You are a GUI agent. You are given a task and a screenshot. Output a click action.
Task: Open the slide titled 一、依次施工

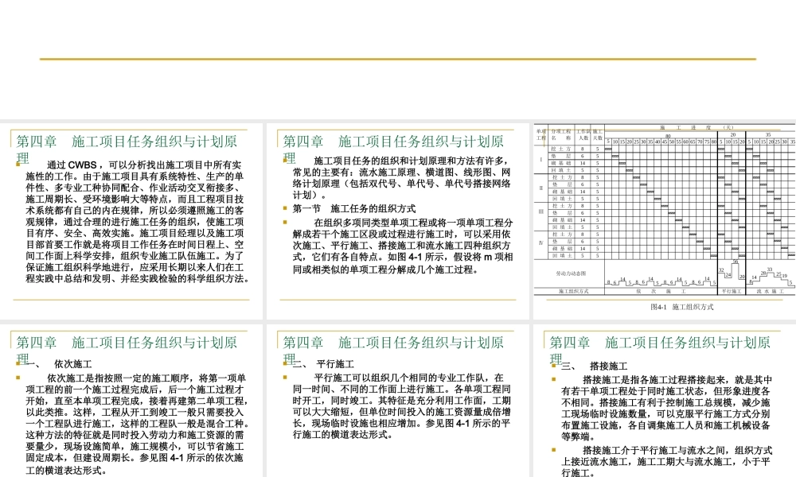click(x=131, y=401)
